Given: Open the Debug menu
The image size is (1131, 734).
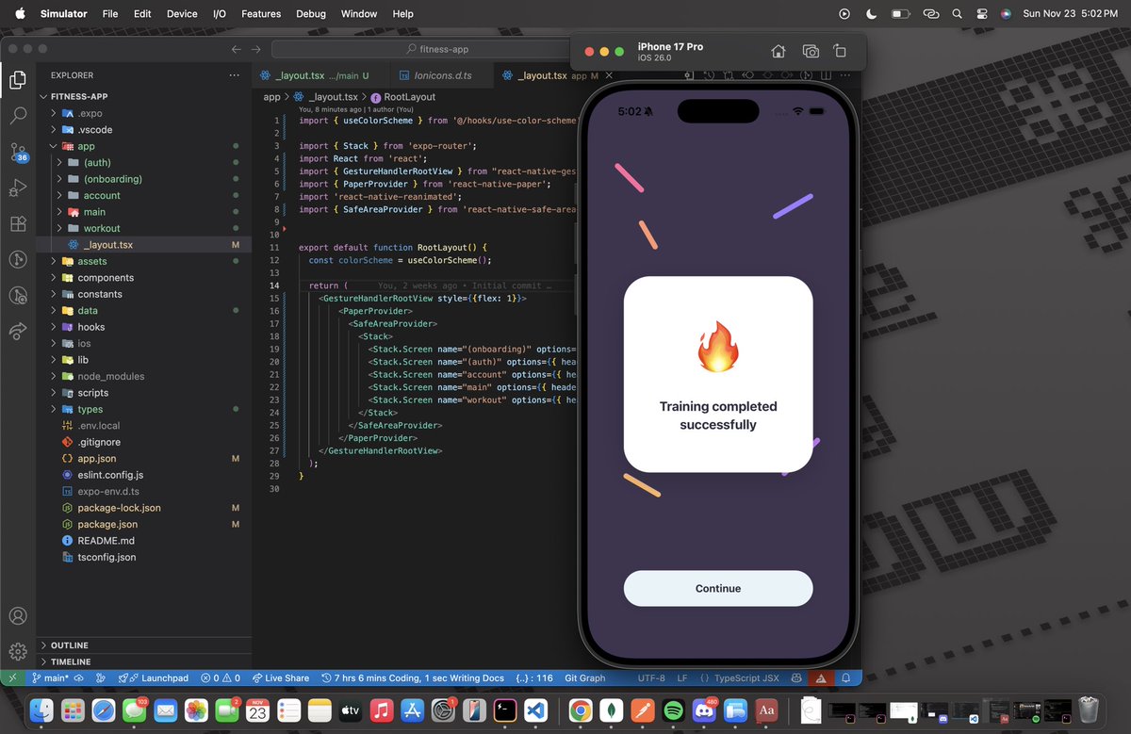Looking at the screenshot, I should click(311, 14).
